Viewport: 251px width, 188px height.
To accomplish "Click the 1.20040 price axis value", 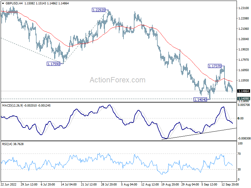I will point(244,39).
